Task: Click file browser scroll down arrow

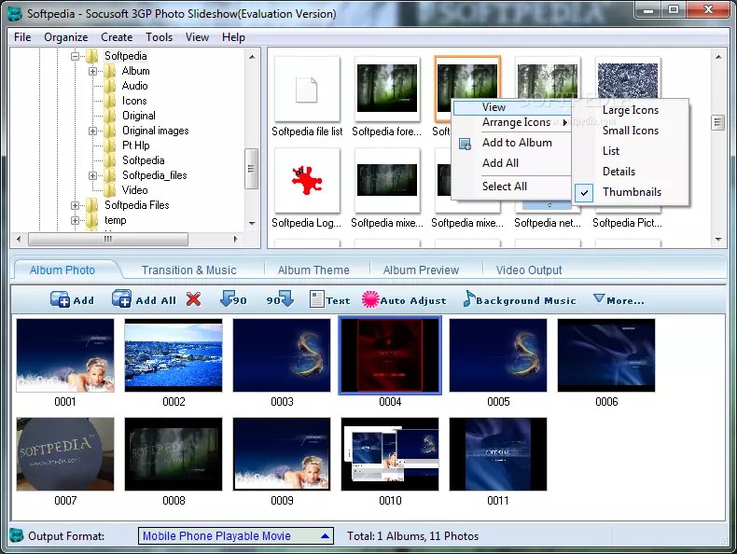Action: pos(718,239)
